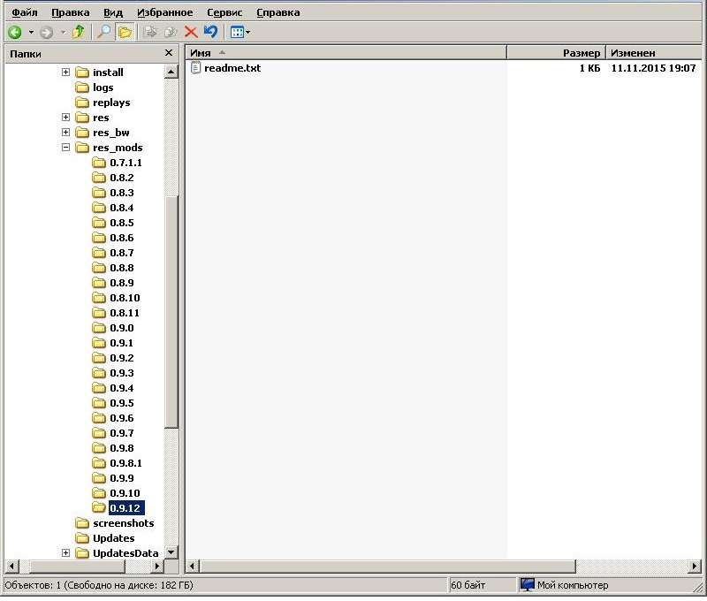Sort files by Имя column header
707x601 pixels.
pyautogui.click(x=345, y=53)
